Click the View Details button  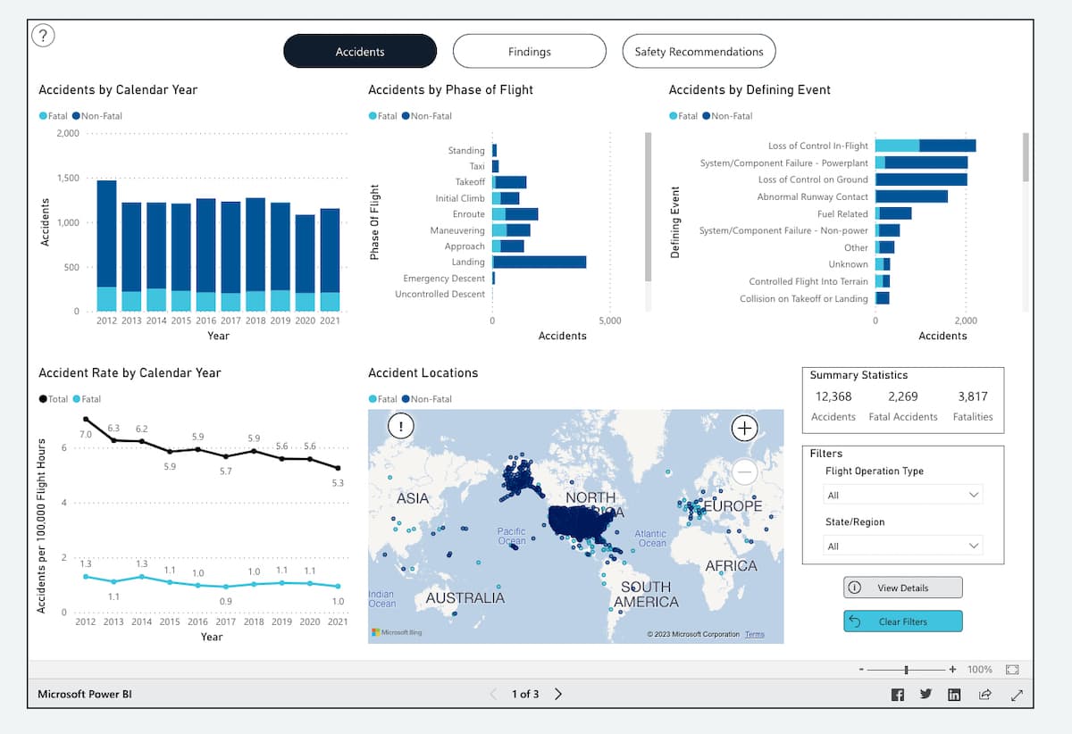(902, 588)
